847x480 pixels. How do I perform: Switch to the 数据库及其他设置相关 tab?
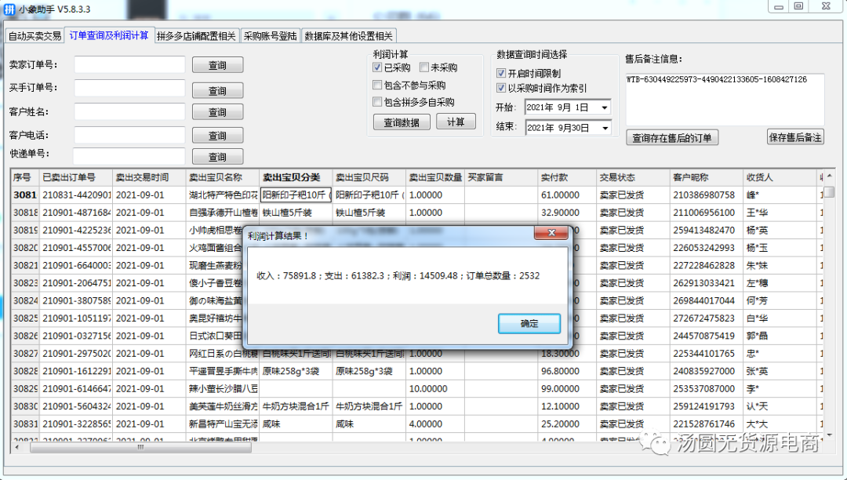[x=347, y=35]
